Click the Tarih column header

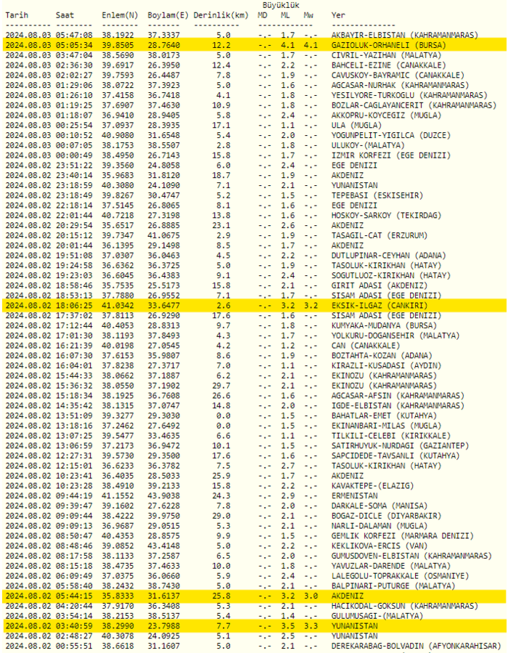tap(17, 15)
